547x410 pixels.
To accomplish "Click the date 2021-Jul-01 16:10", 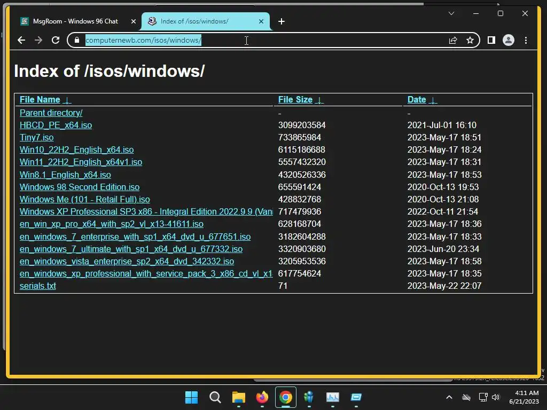I will (442, 125).
